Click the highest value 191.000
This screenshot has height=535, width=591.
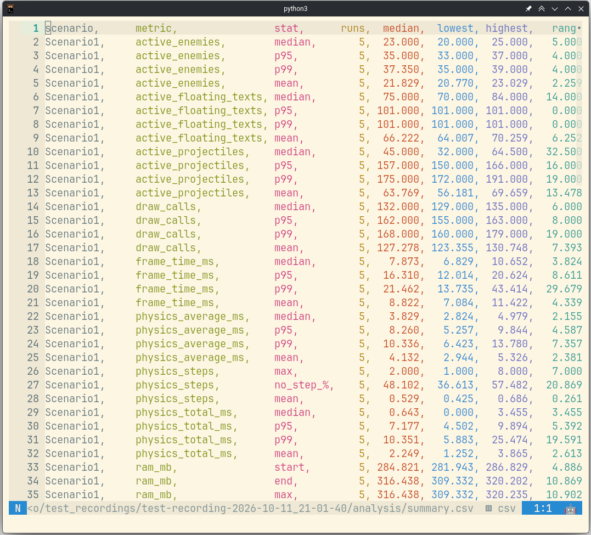(x=506, y=179)
